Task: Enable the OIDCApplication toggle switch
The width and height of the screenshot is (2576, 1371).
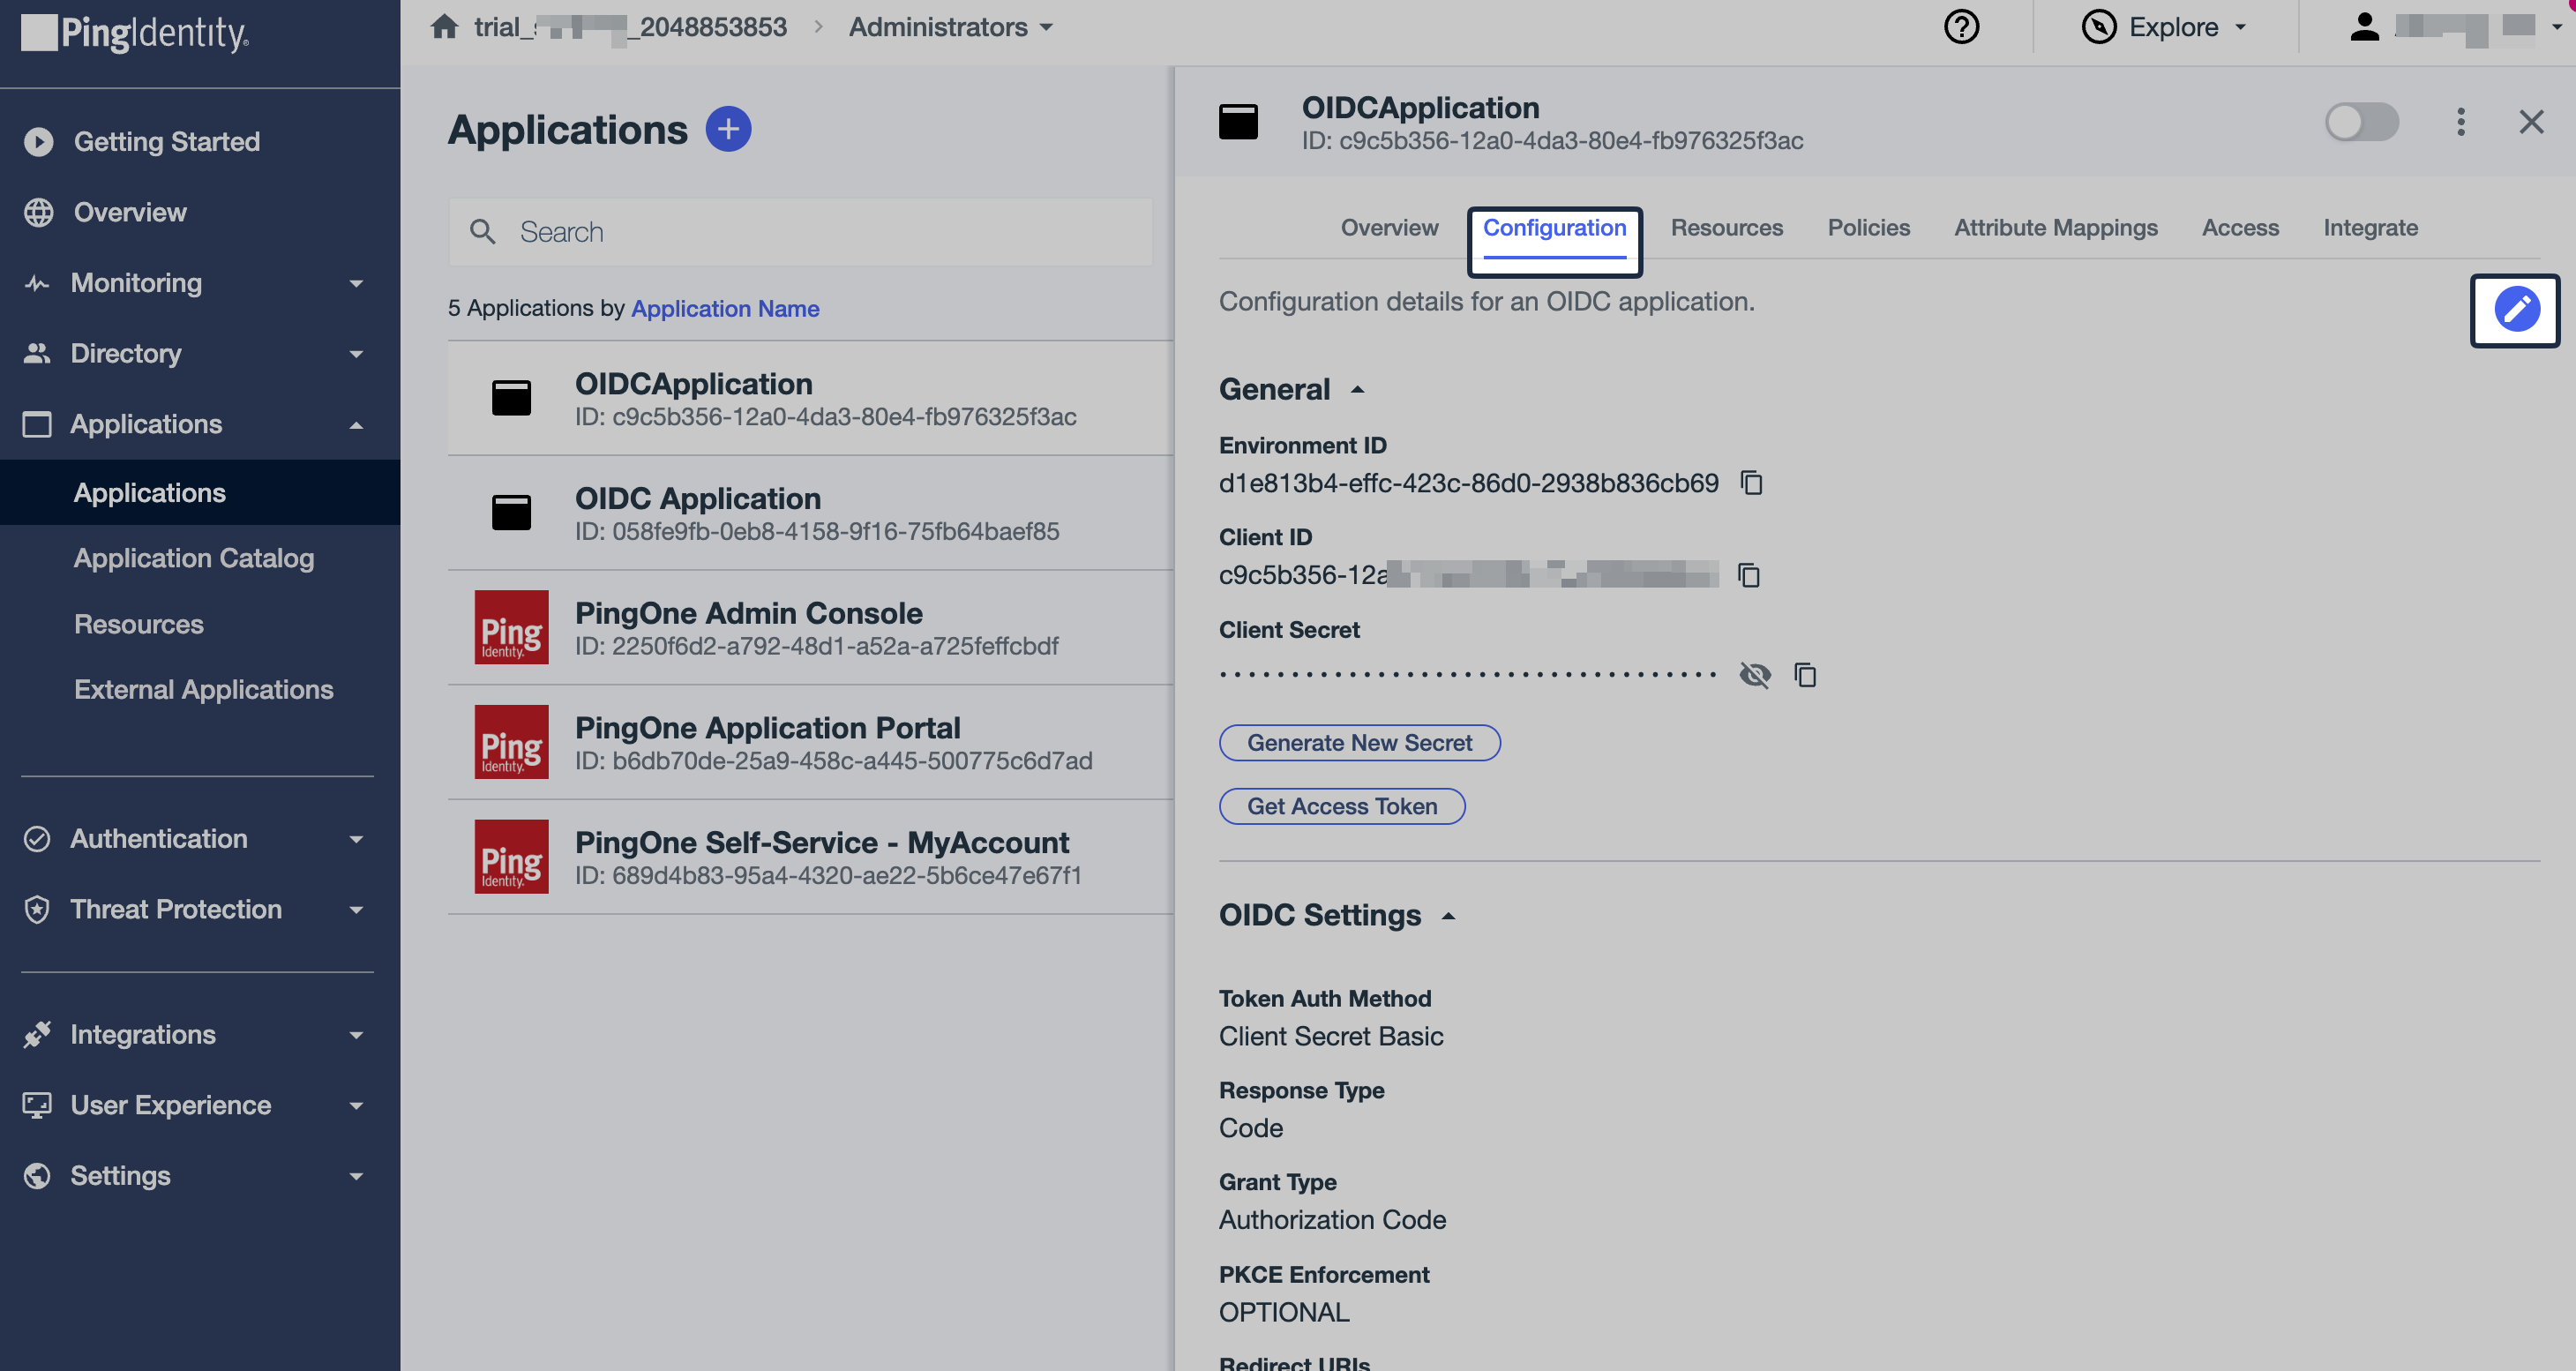Action: [x=2361, y=122]
